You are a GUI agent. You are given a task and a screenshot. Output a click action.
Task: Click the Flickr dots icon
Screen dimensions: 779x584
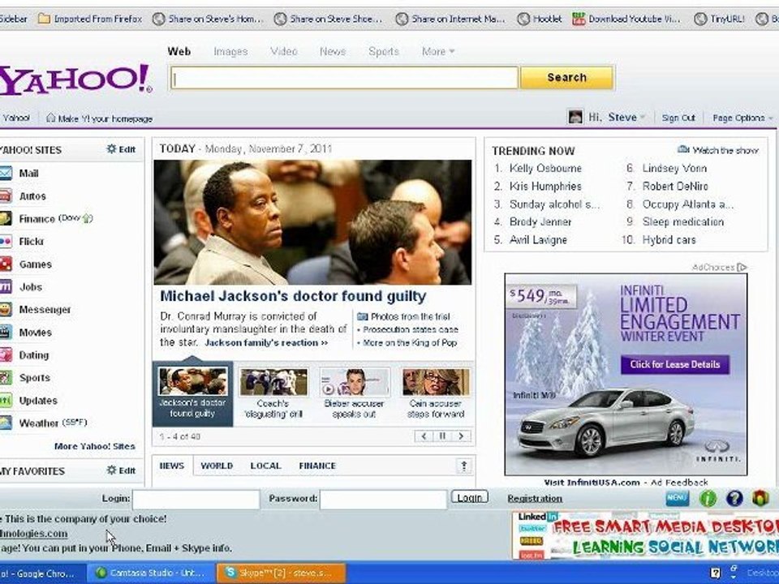coord(6,242)
